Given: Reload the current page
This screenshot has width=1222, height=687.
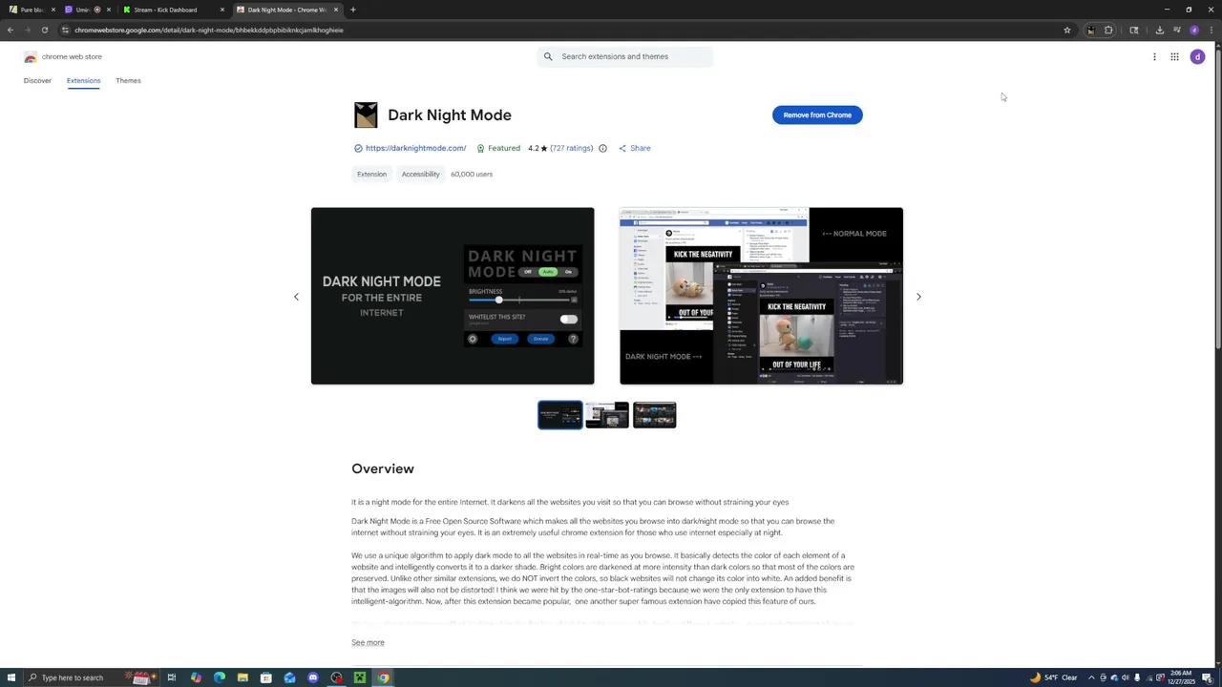Looking at the screenshot, I should pos(44,30).
